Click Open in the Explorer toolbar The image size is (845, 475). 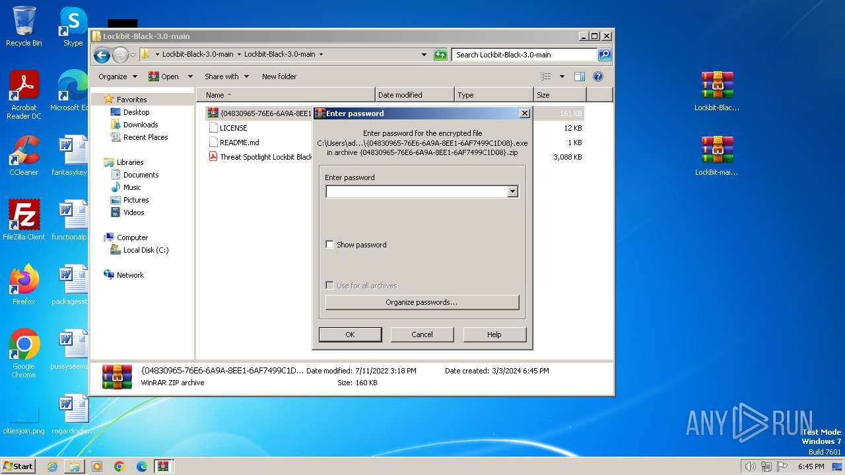pyautogui.click(x=164, y=77)
